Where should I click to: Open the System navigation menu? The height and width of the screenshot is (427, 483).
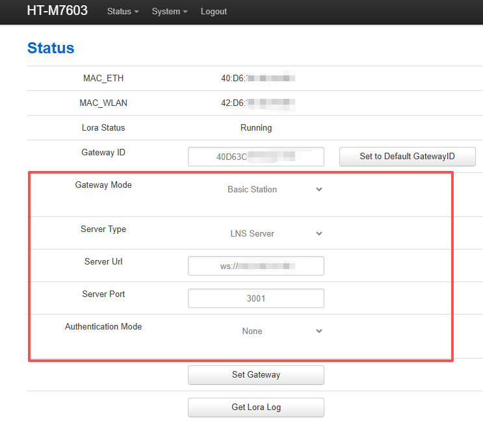[169, 12]
